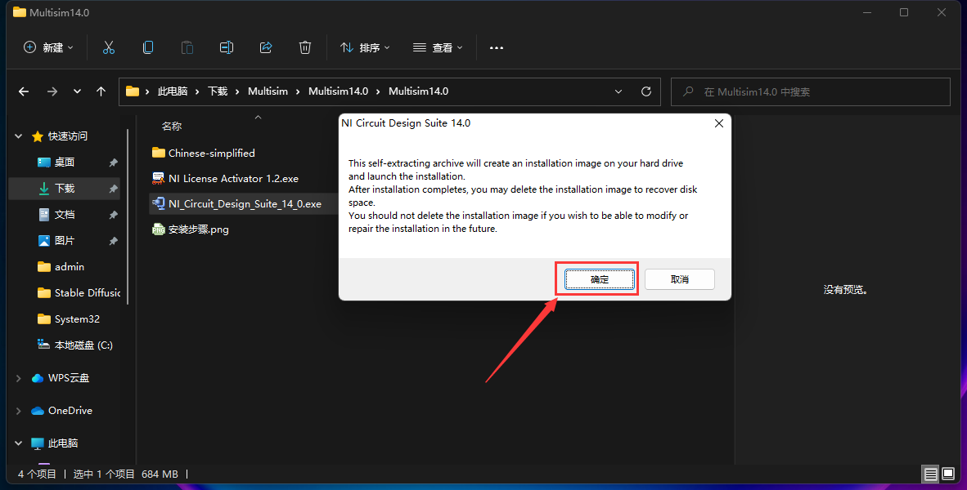Close the NI Circuit Design Suite dialog
The image size is (967, 490).
tap(718, 124)
